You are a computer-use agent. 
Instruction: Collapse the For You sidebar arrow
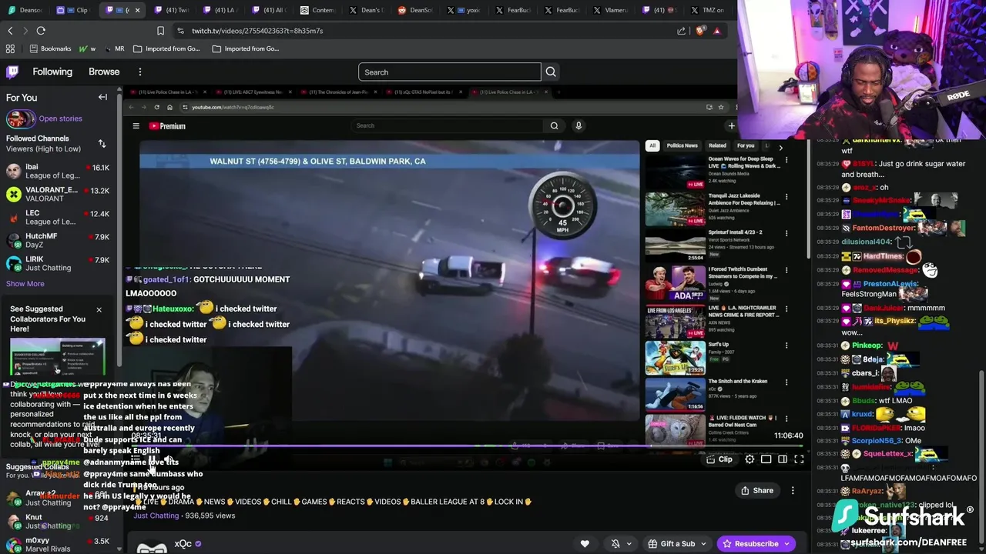tap(102, 97)
